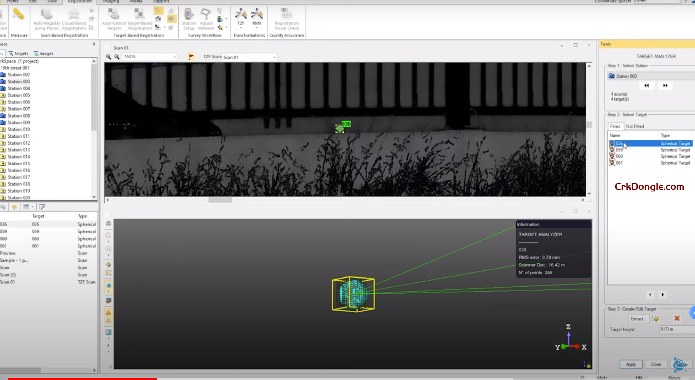Viewport: 695px width, 380px height.
Task: Toggle the lock icon in 3D view corner
Action: 588,365
